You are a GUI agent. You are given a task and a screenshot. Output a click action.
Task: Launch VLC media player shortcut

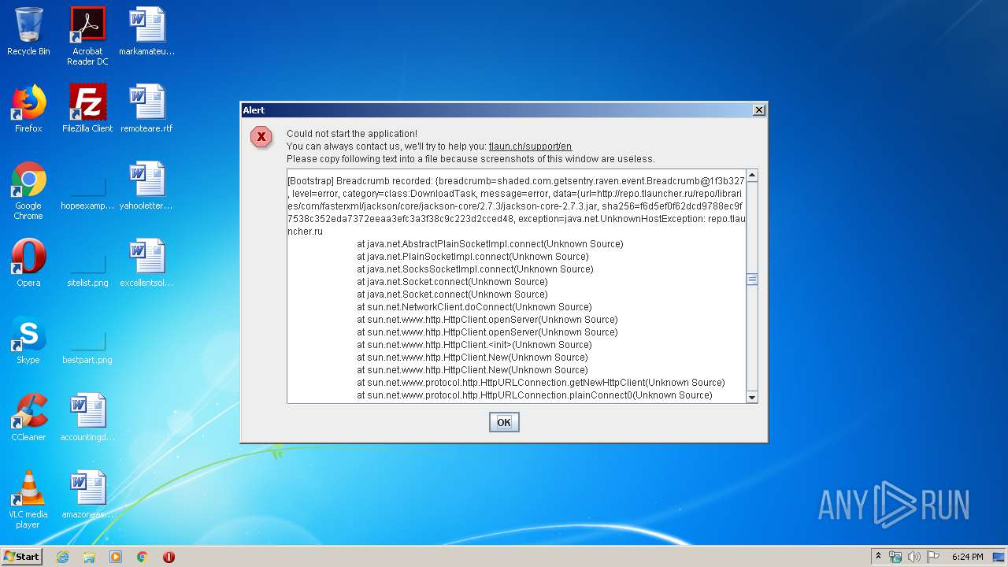click(x=28, y=499)
